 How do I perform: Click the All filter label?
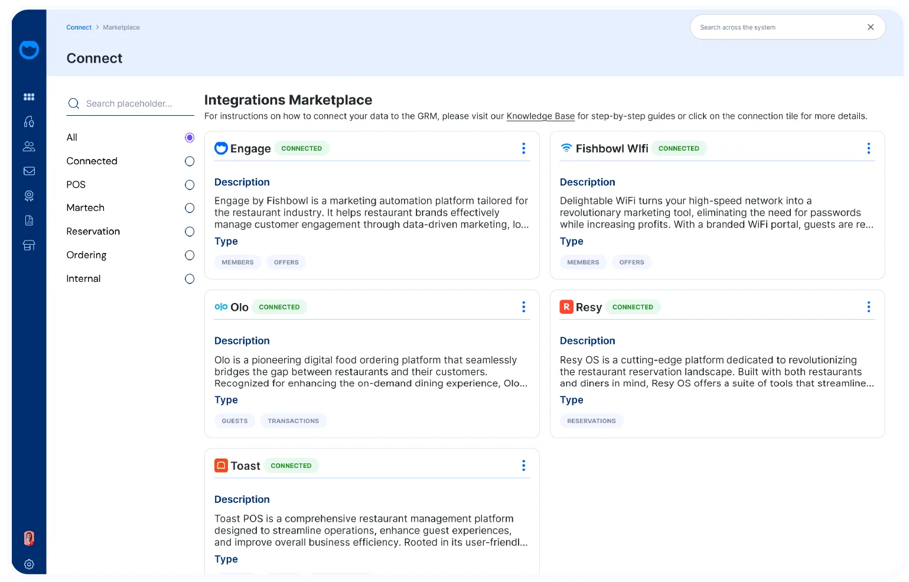click(72, 138)
